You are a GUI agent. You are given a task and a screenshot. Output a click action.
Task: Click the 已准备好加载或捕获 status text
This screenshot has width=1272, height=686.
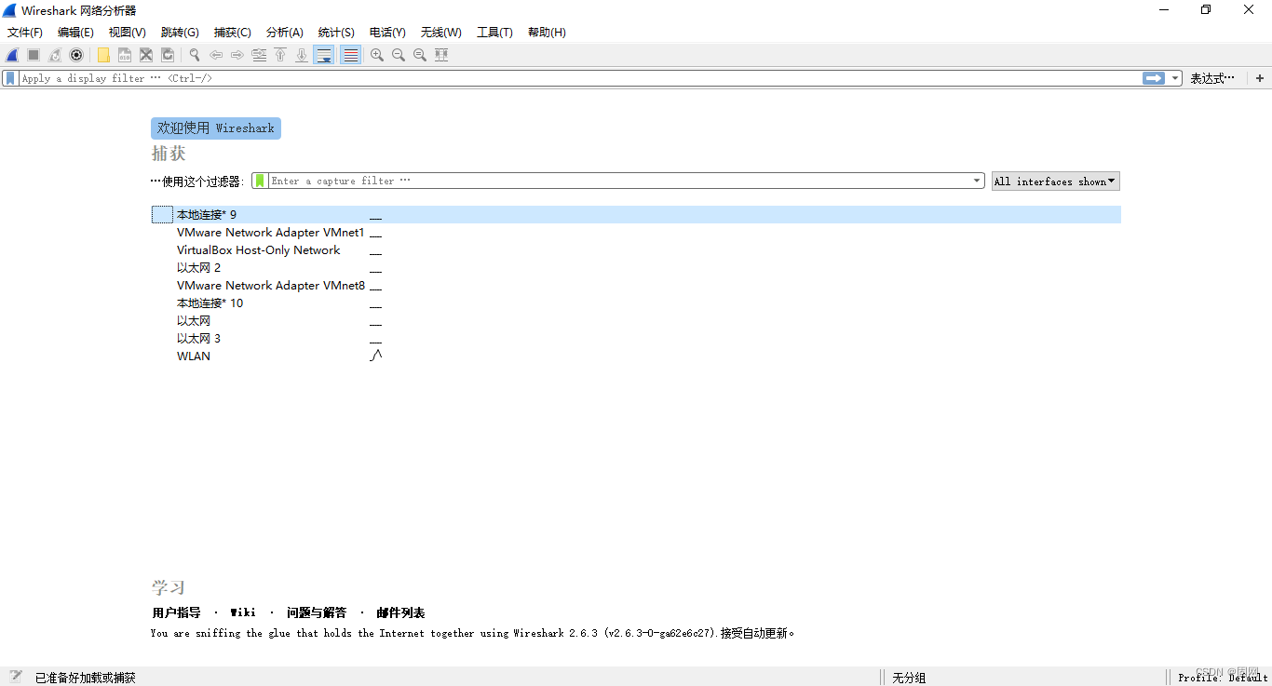[x=86, y=678]
